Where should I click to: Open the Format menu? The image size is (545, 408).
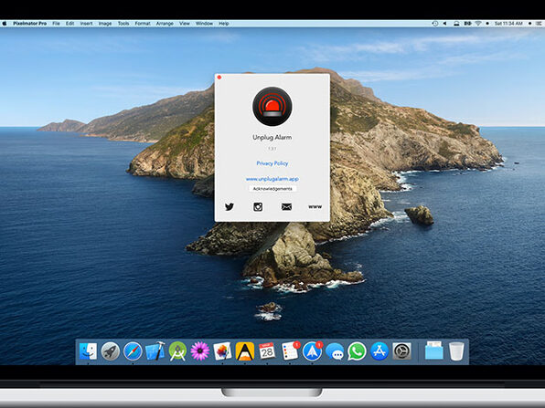coord(143,24)
